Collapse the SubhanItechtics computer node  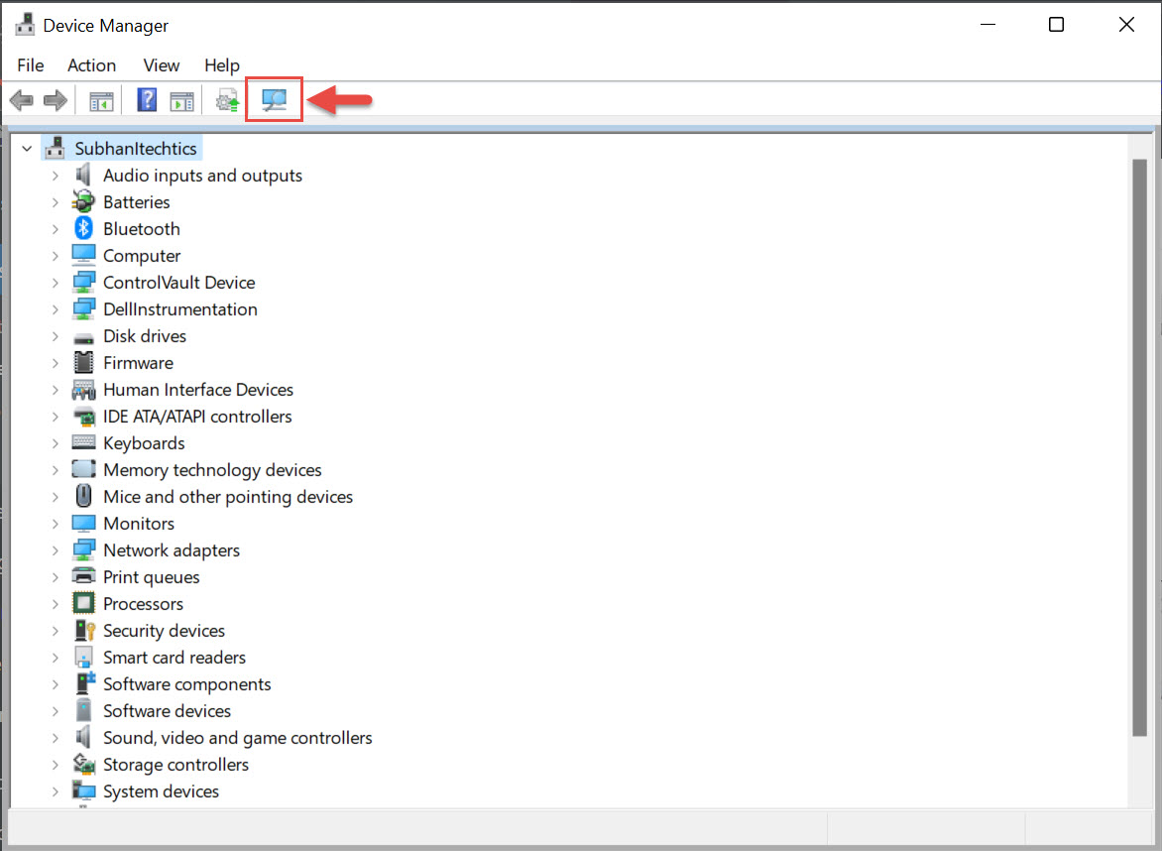(x=27, y=147)
